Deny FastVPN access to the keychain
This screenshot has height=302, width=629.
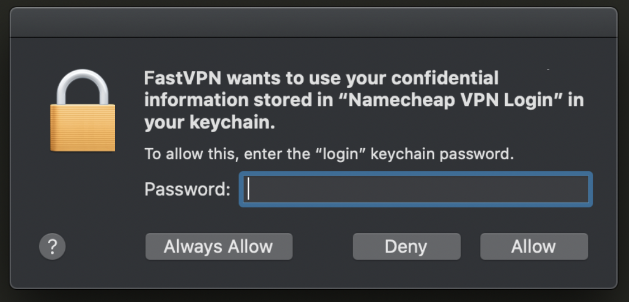coord(406,246)
